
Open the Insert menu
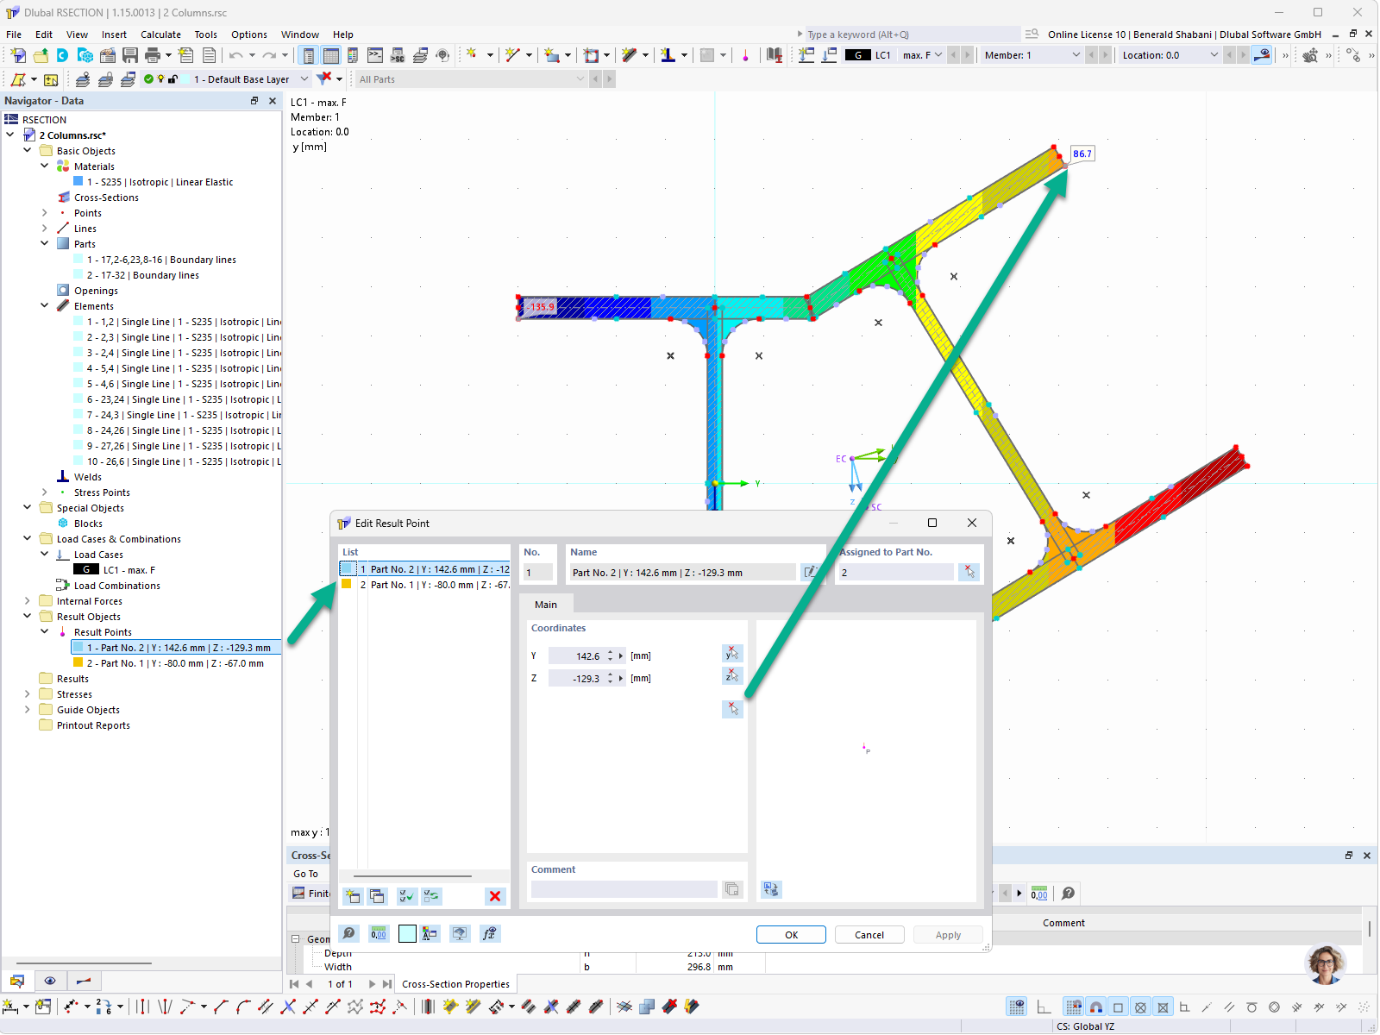tap(114, 34)
